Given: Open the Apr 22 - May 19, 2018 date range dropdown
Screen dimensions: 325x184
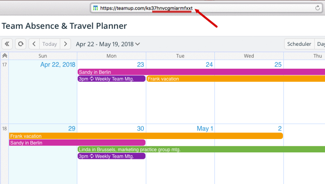Looking at the screenshot, I should click(108, 44).
